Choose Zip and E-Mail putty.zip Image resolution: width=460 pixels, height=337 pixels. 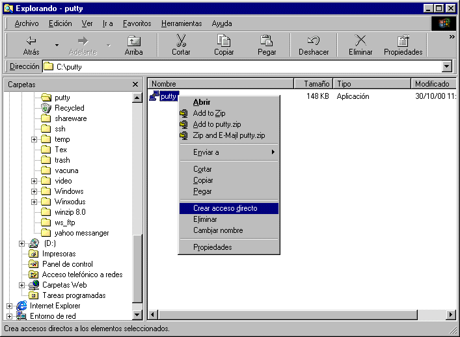[x=229, y=135]
